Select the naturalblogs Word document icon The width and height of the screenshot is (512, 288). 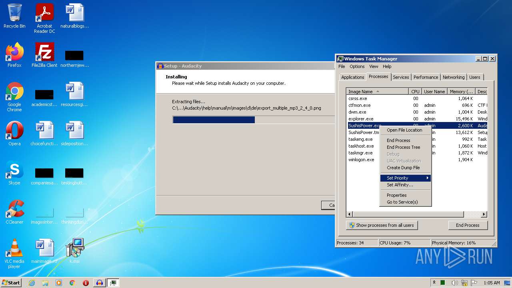(x=74, y=16)
